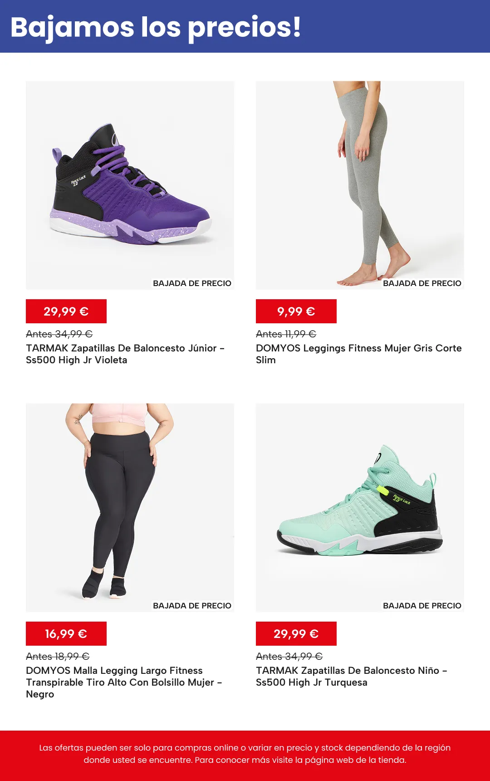This screenshot has width=490, height=781.
Task: Open DOMYOS Leggings Fitness Mujer Gris link
Action: point(359,354)
